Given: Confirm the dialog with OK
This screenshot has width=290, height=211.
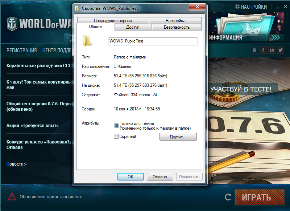Looking at the screenshot, I should 130,177.
